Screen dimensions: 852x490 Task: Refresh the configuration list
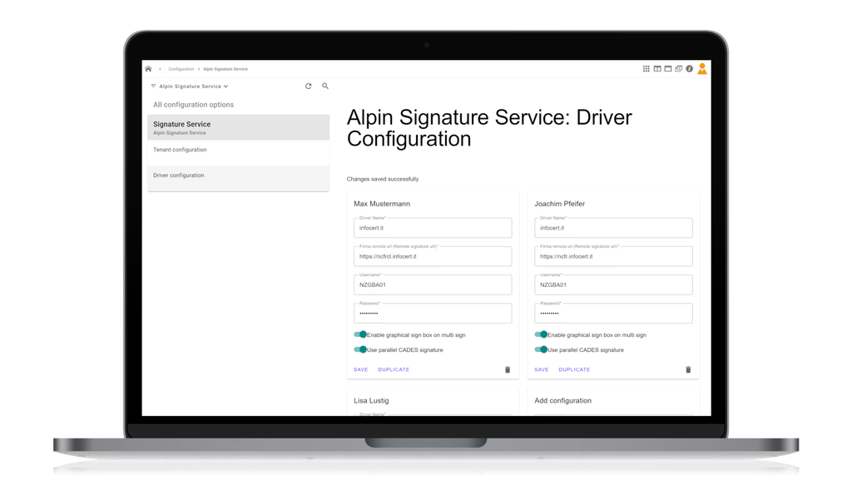click(x=308, y=86)
